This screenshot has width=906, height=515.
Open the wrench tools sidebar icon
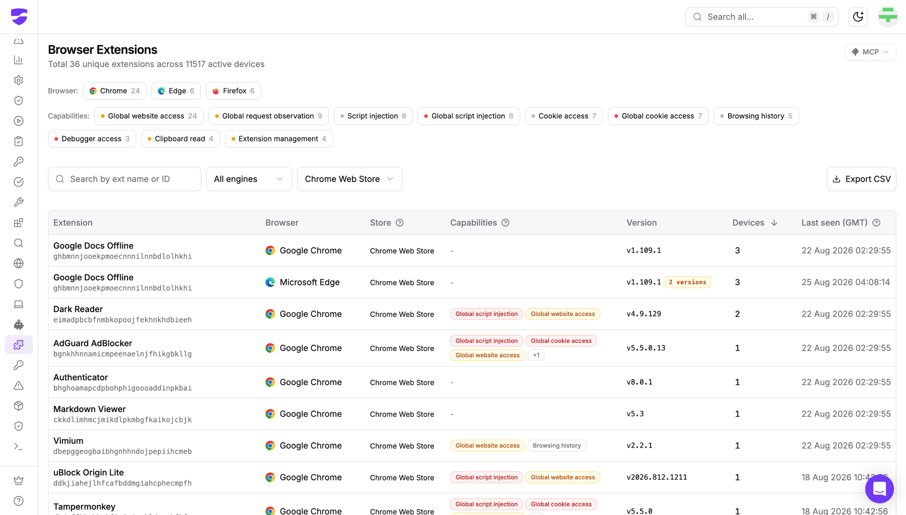pyautogui.click(x=18, y=202)
